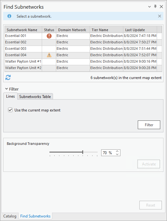The width and height of the screenshot is (167, 221).
Task: Uncheck Use the current map extent
Action: click(10, 110)
